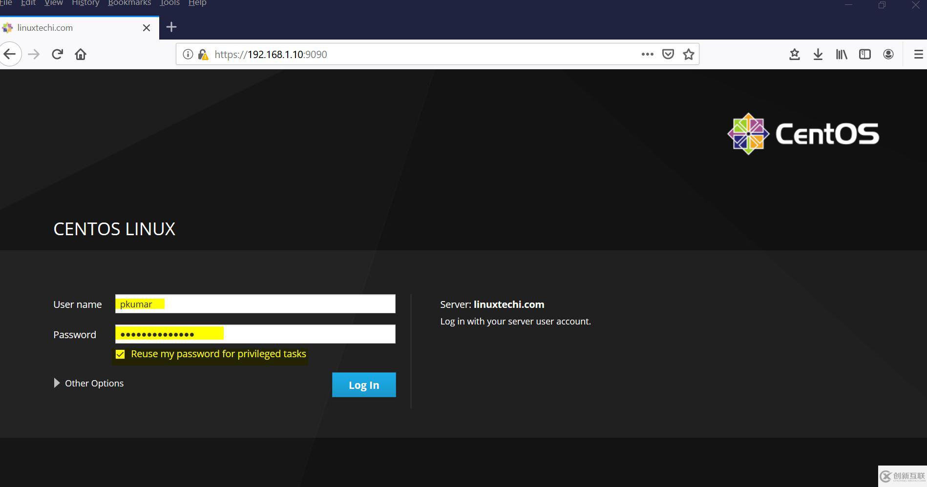Open a new tab with plus button
Viewport: 927px width, 487px height.
(171, 27)
